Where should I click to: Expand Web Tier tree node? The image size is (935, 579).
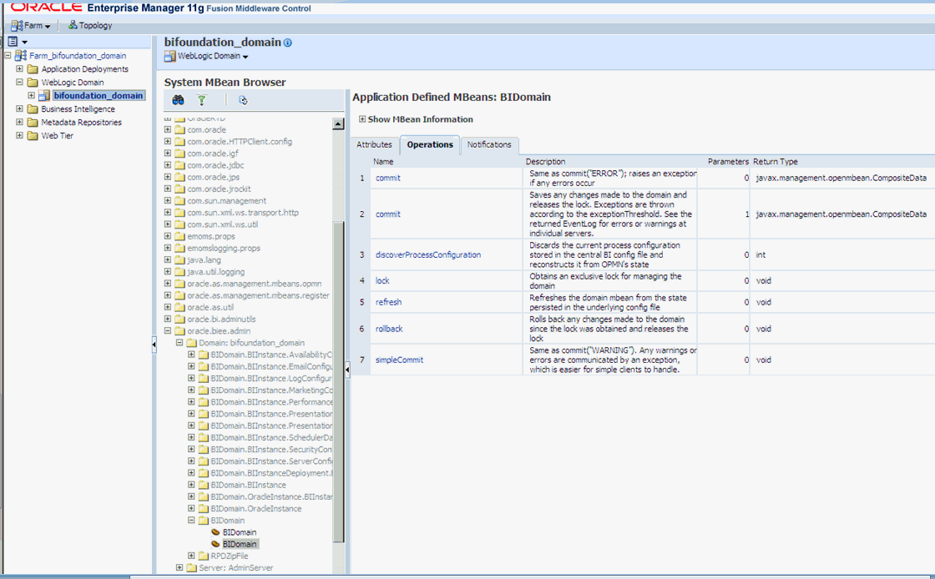click(20, 135)
